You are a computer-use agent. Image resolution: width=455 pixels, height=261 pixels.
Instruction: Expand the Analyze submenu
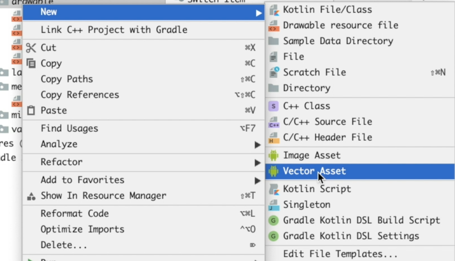click(x=258, y=145)
